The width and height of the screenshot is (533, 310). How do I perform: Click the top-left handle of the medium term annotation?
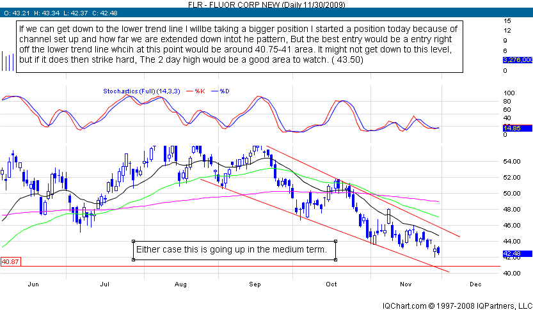133,241
